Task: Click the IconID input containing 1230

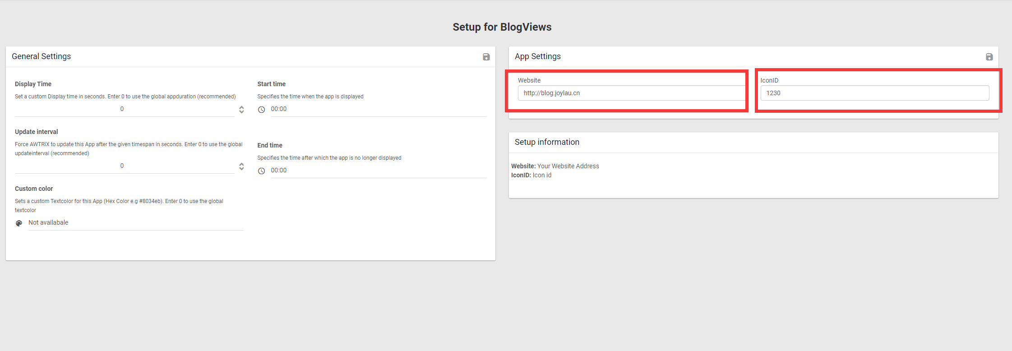Action: pyautogui.click(x=874, y=93)
